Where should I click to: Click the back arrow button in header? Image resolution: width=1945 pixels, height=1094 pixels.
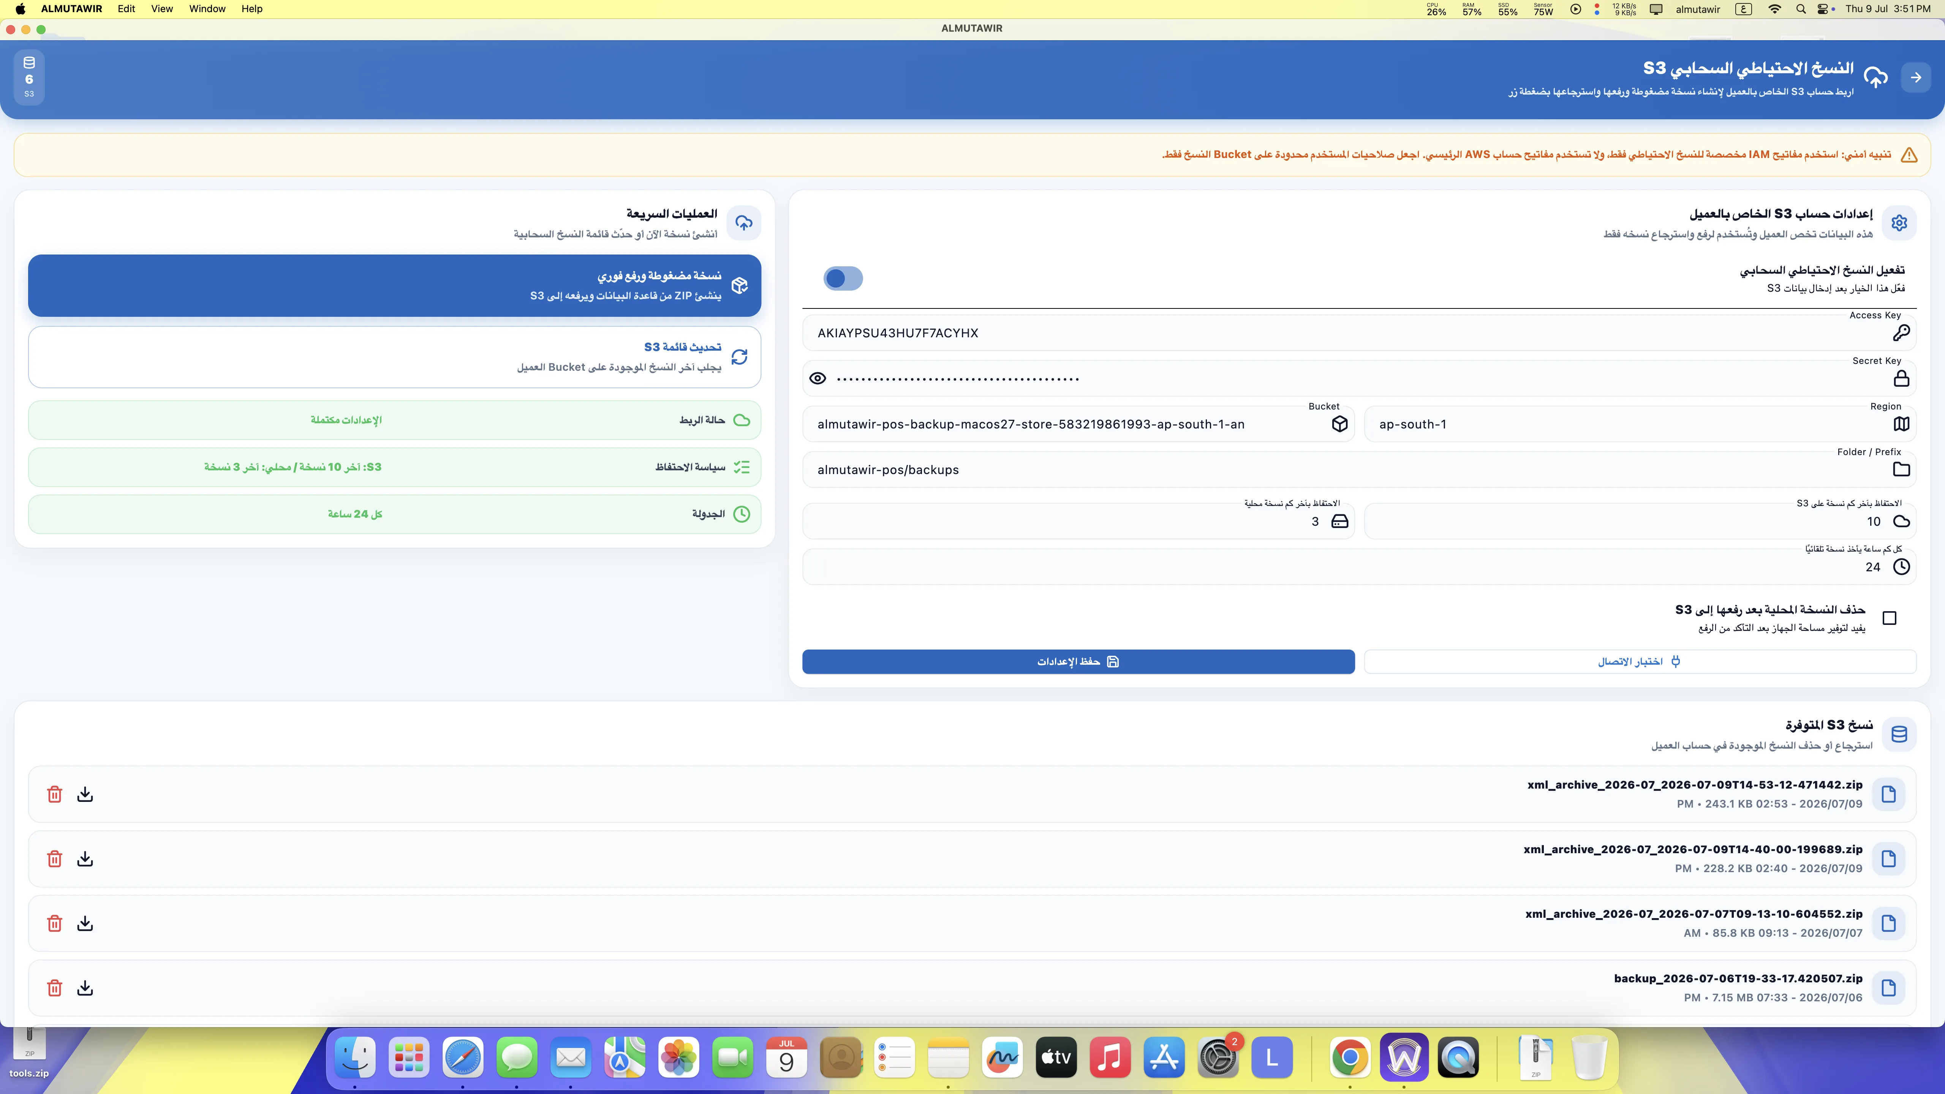[1915, 77]
